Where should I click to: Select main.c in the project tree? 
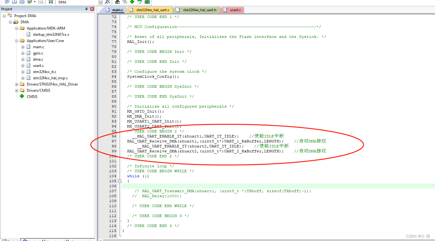(x=39, y=47)
